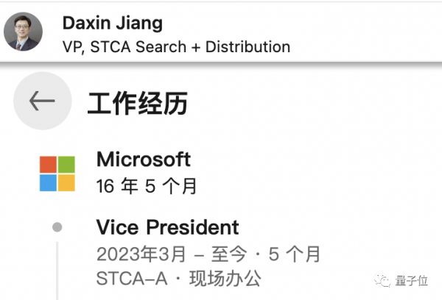Screen dimensions: 442x300
Task: Select the 工作经历 heading
Action: tap(138, 103)
